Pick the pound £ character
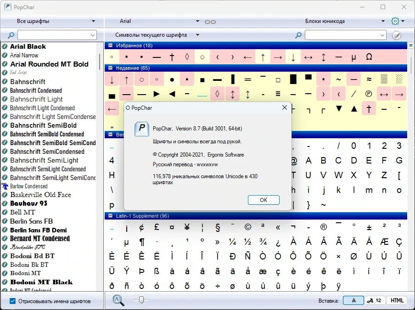 click(x=157, y=227)
